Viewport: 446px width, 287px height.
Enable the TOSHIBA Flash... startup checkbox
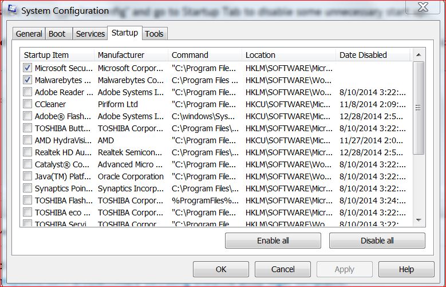coord(27,200)
